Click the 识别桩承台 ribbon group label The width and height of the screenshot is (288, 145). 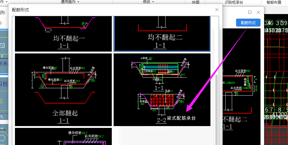pyautogui.click(x=234, y=2)
